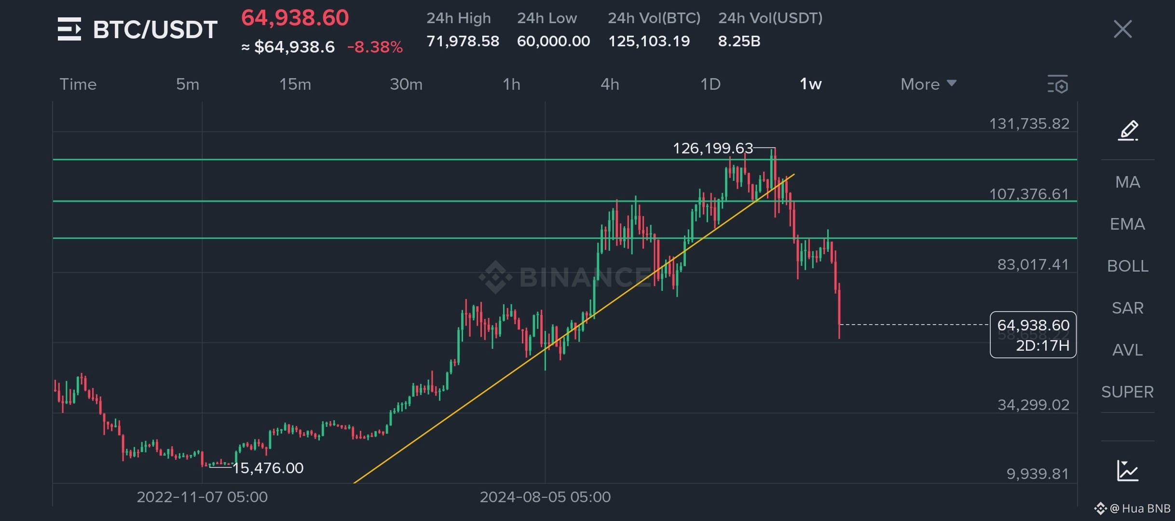Screen dimensions: 1175x521
Task: Toggle the EMA indicator
Action: tap(1128, 224)
